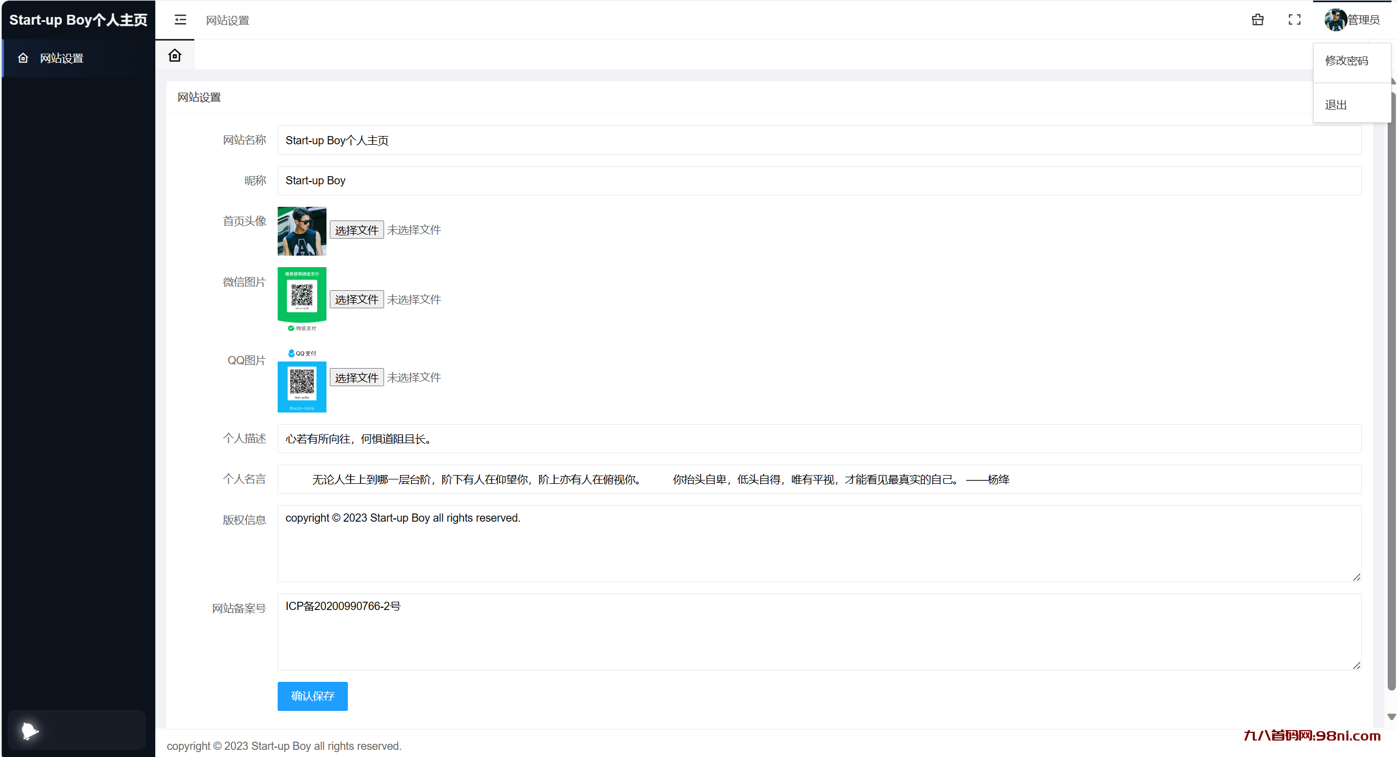1397x757 pixels.
Task: Open the 管理员 user dropdown
Action: (x=1364, y=20)
